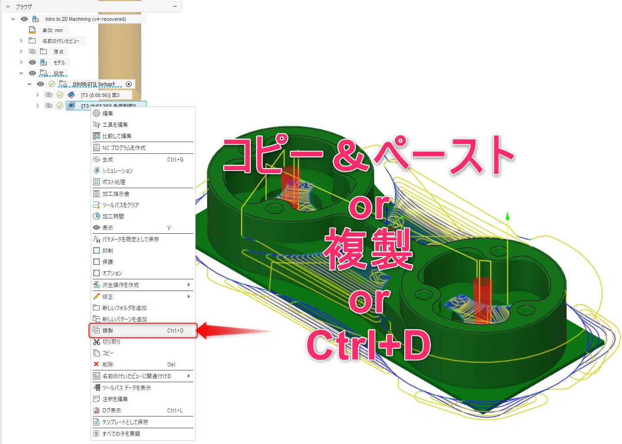Select the [T3 (0:00:56)] 面3 operation

coord(100,95)
